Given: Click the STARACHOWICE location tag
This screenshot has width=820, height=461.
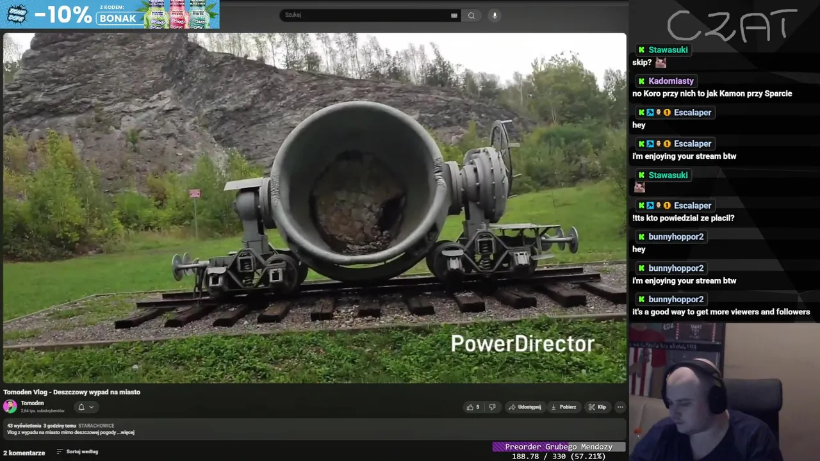Looking at the screenshot, I should click(x=96, y=426).
